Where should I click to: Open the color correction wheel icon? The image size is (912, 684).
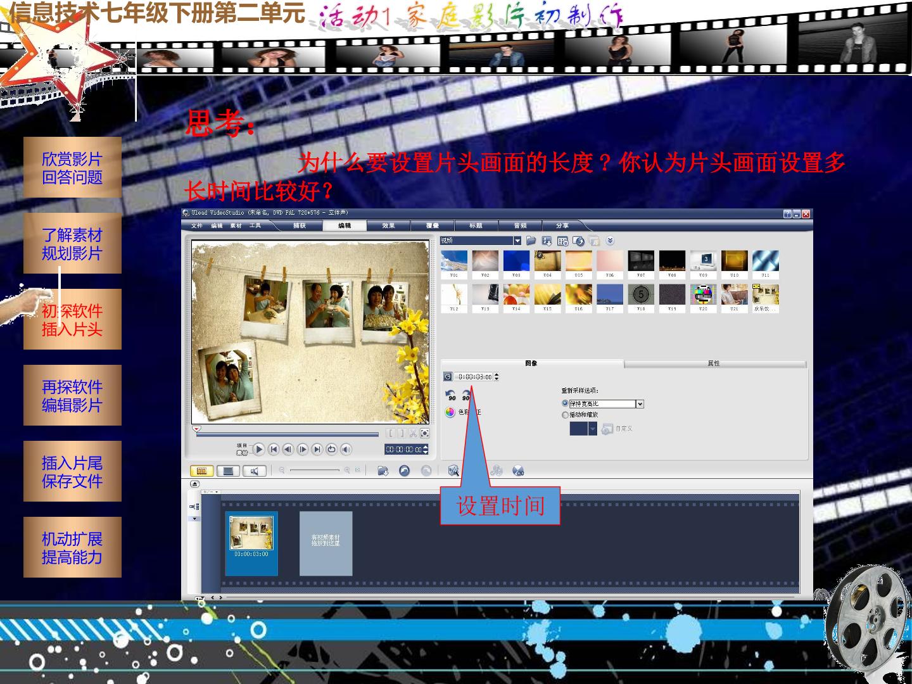450,412
